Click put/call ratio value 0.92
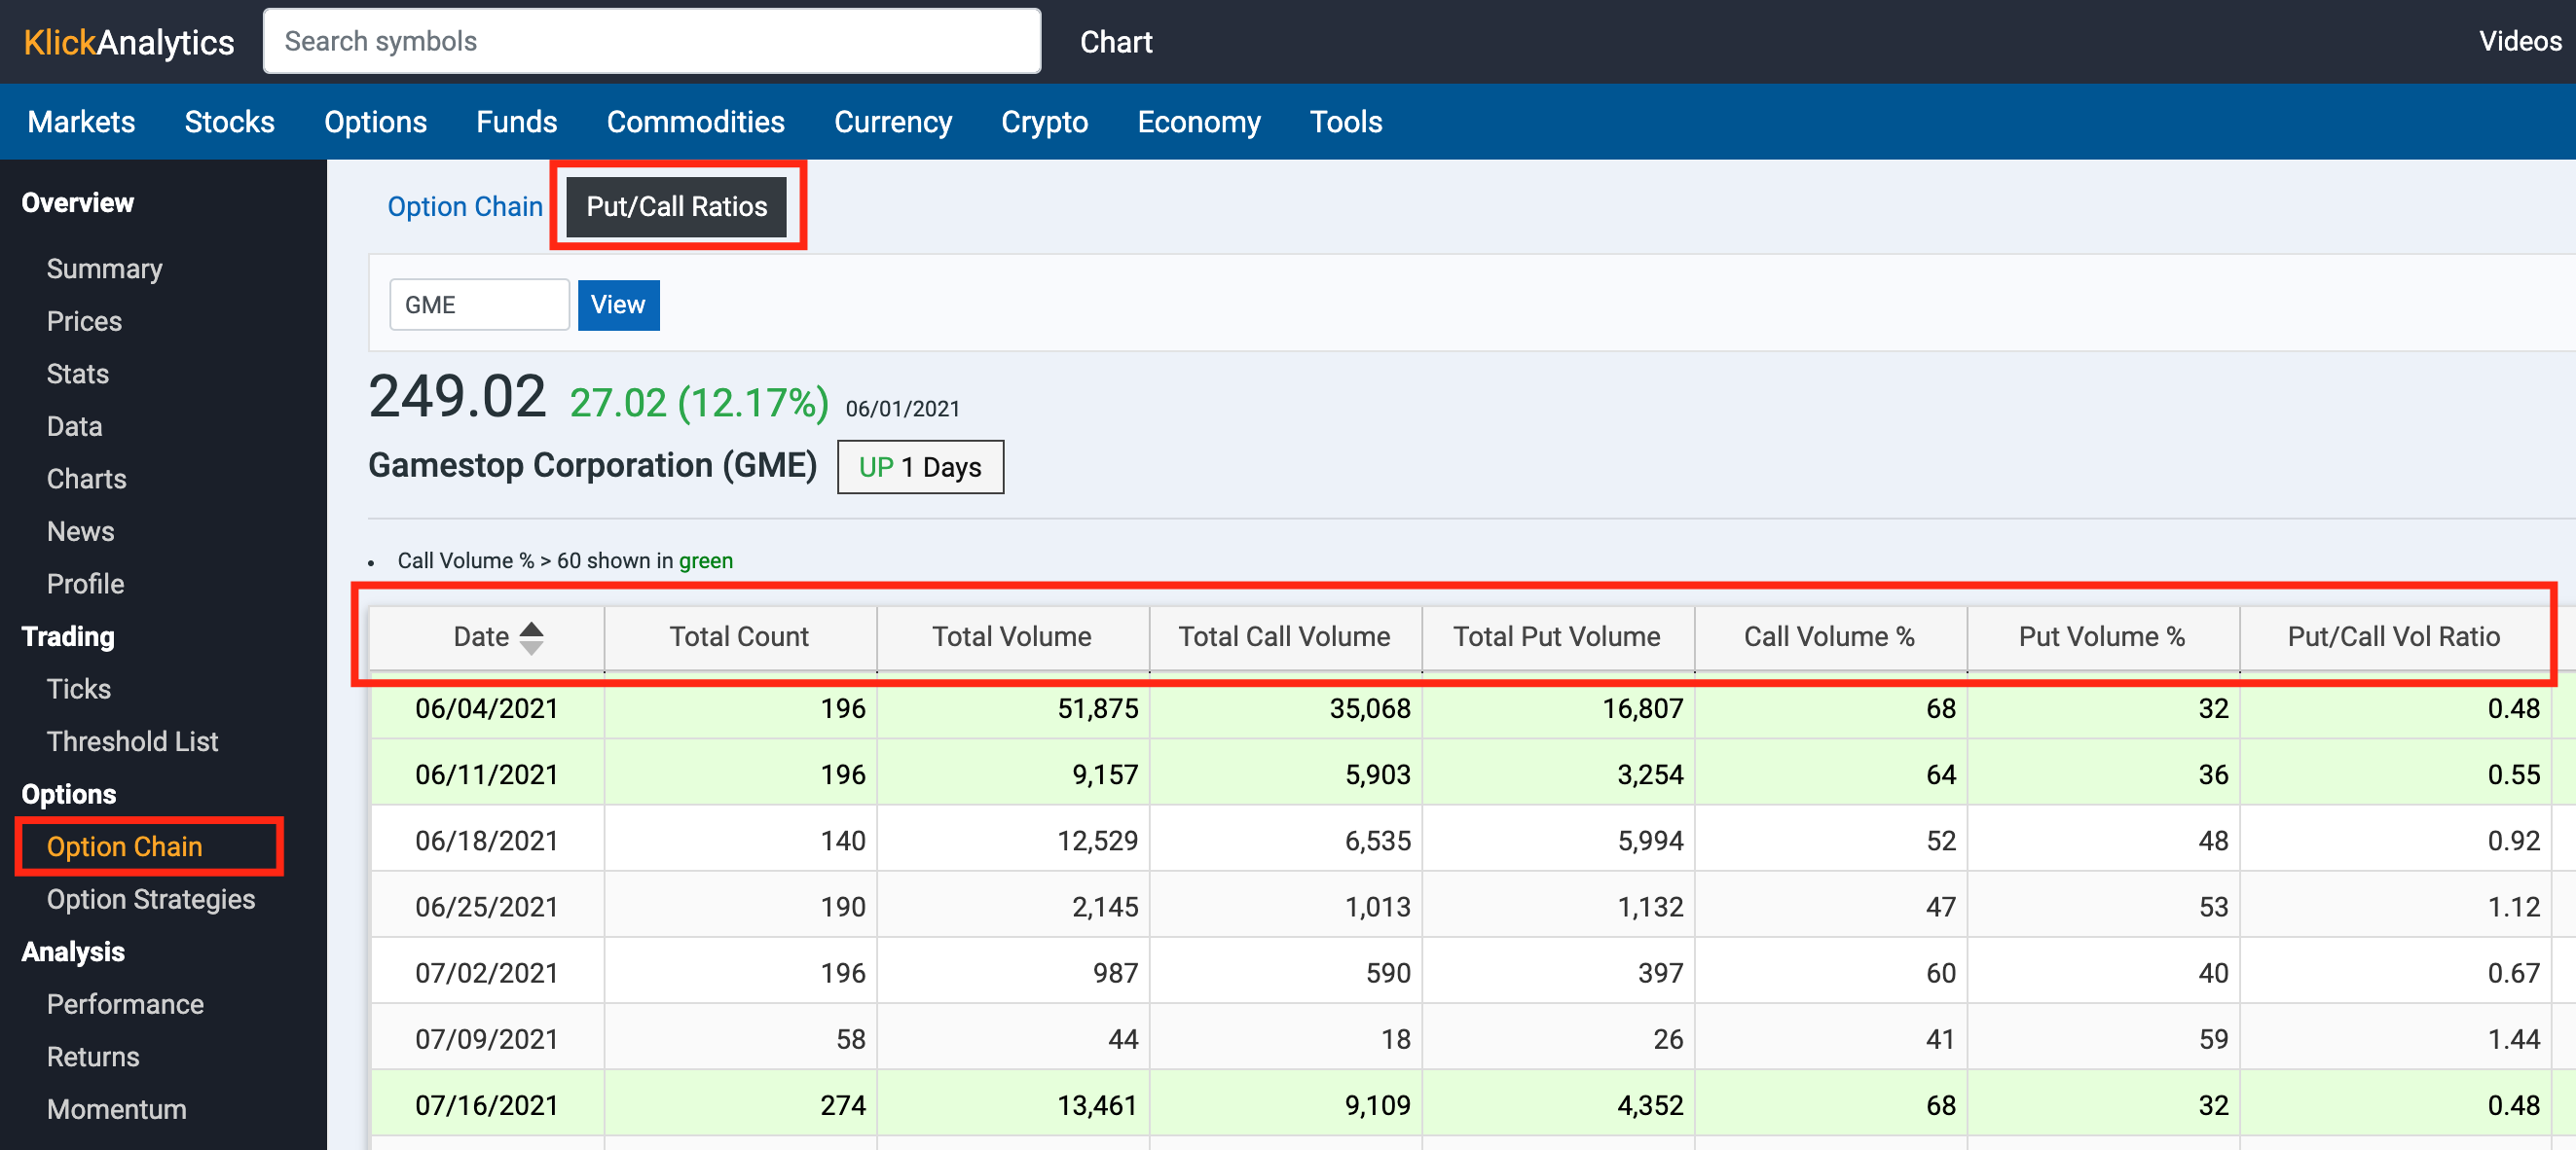The width and height of the screenshot is (2576, 1150). [x=2514, y=842]
